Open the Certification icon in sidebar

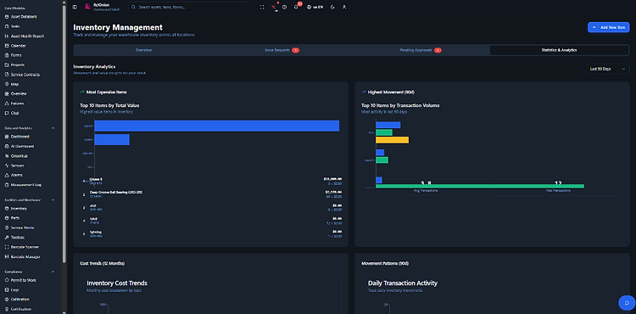7,309
